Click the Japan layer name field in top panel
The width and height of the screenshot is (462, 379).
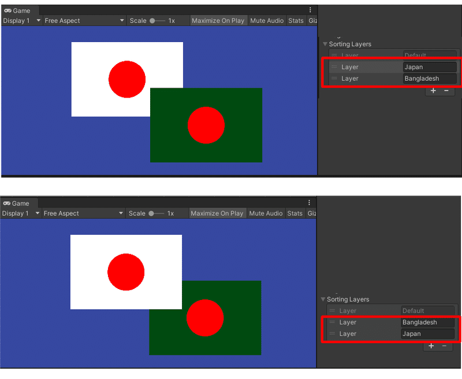click(x=430, y=67)
